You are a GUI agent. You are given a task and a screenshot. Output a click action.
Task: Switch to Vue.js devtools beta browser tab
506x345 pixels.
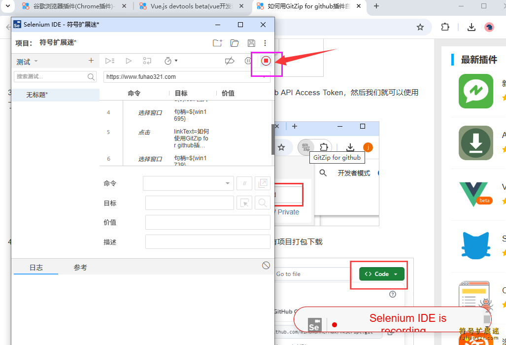pos(192,6)
